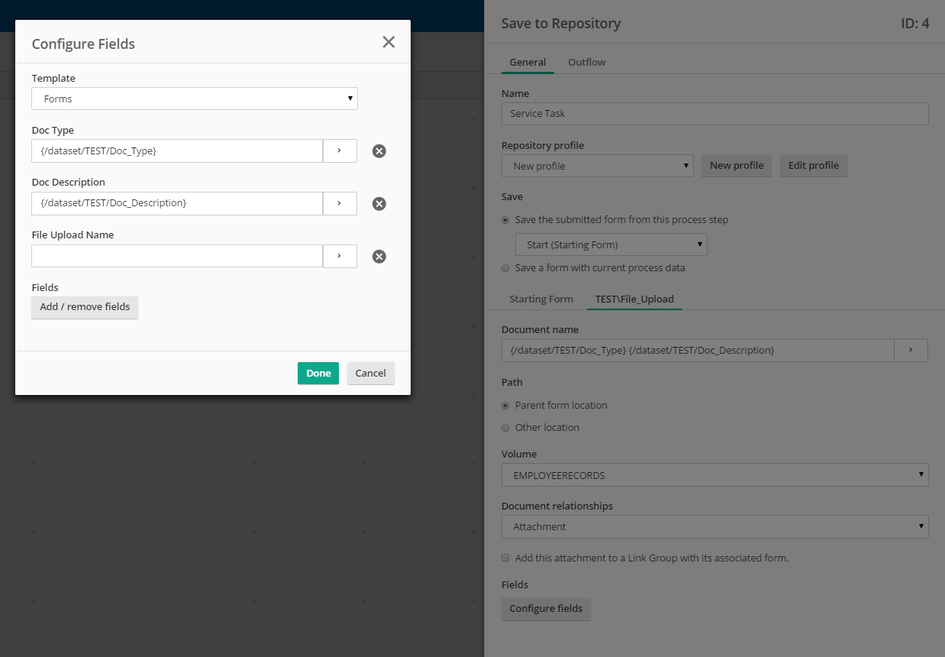Remove the Doc Type field

[379, 151]
